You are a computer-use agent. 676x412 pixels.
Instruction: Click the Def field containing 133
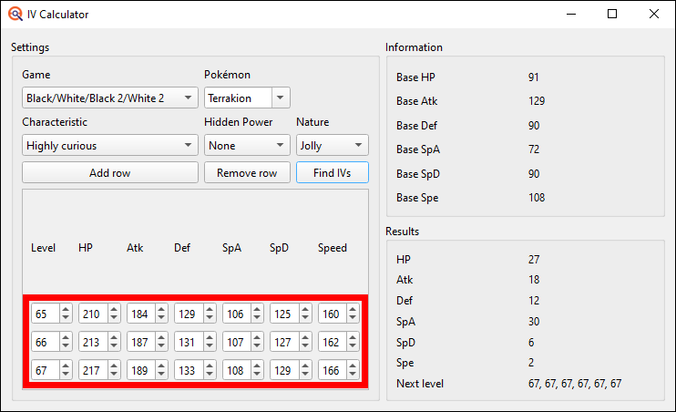[x=187, y=370]
